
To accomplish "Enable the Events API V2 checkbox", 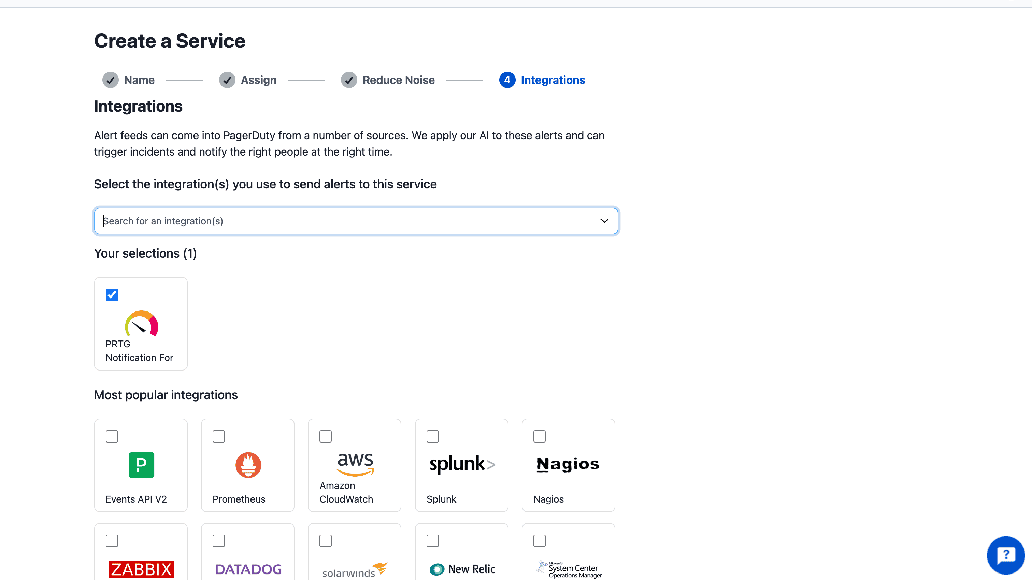I will (x=112, y=436).
